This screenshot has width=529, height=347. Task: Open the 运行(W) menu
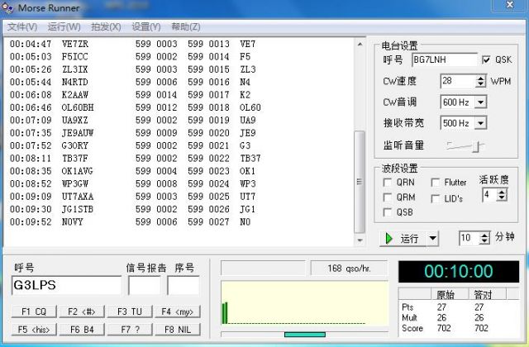click(64, 26)
